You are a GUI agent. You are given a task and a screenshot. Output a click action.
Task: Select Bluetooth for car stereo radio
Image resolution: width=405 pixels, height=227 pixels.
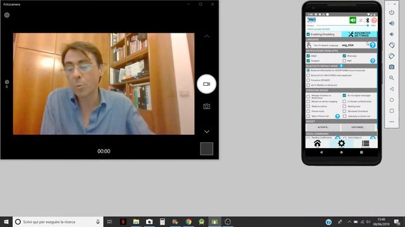pyautogui.click(x=308, y=76)
